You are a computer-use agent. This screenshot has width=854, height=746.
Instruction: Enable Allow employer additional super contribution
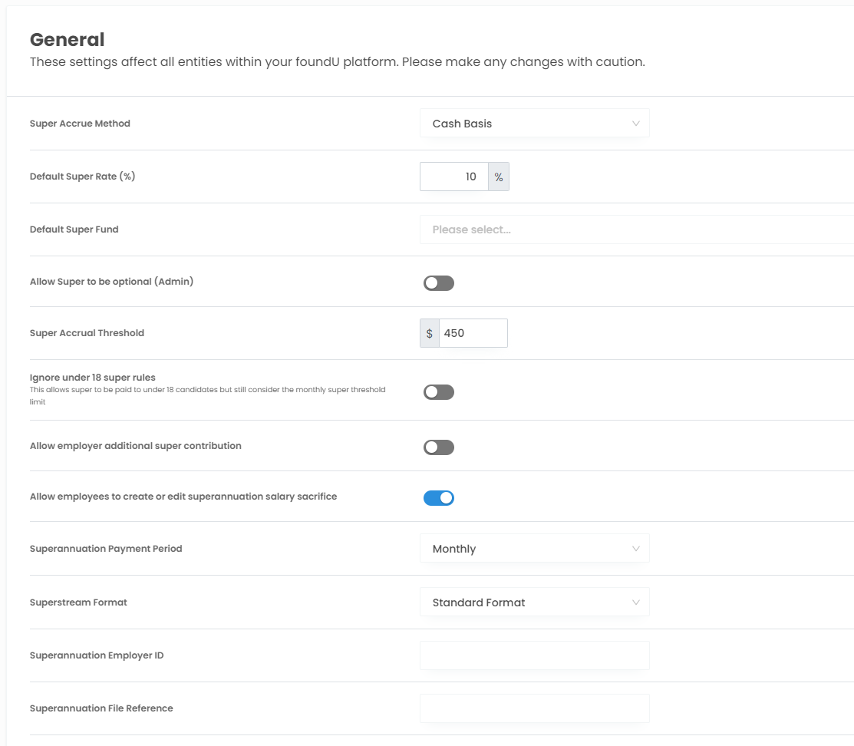coord(439,447)
